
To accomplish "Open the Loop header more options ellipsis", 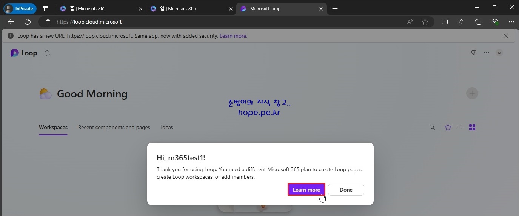I will tap(487, 53).
